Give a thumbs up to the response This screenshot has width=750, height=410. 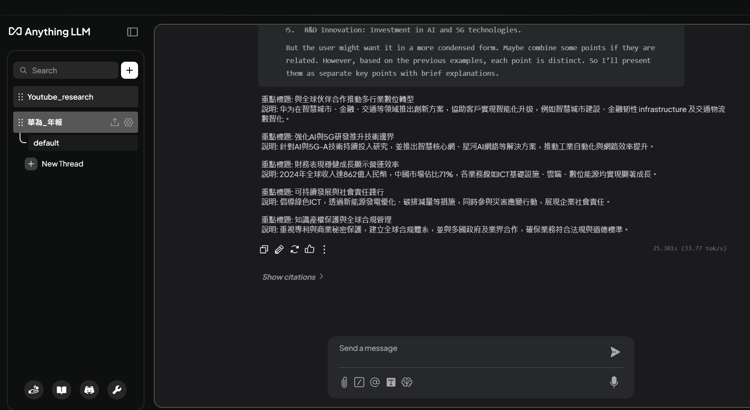[310, 249]
